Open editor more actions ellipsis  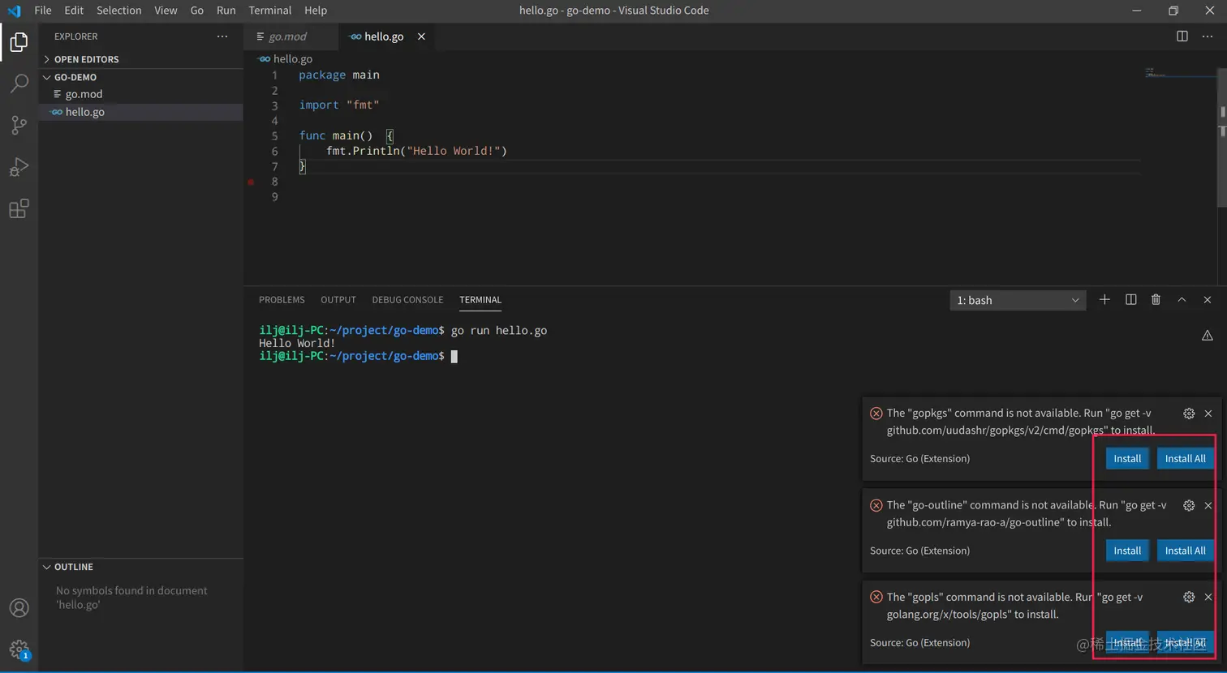[x=1208, y=36]
